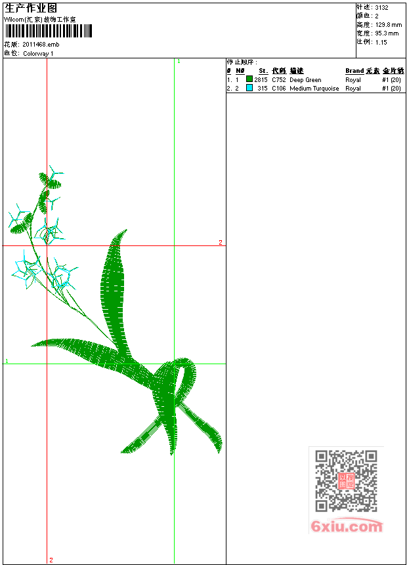This screenshot has height=565, width=407.
Task: Click the Deep Green color swatch
Action: point(249,79)
